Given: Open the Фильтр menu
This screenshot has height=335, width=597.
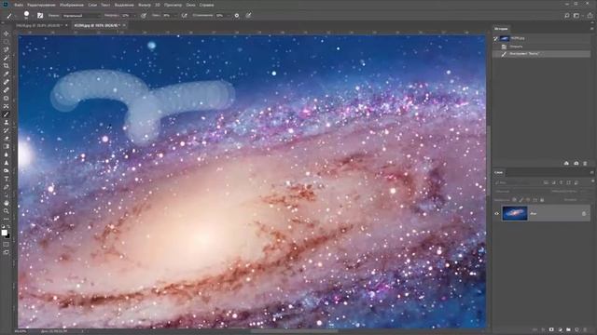Looking at the screenshot, I should tap(145, 5).
